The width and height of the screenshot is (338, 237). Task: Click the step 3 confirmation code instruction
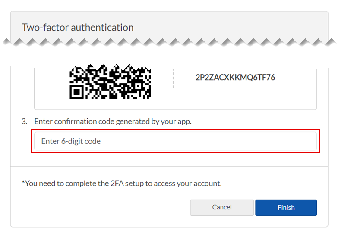click(113, 122)
